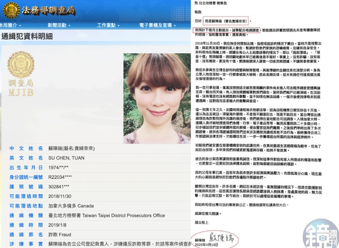Select the English name SU CHEN, TUAN
Viewport: 339px width, 248px height.
(x=66, y=158)
